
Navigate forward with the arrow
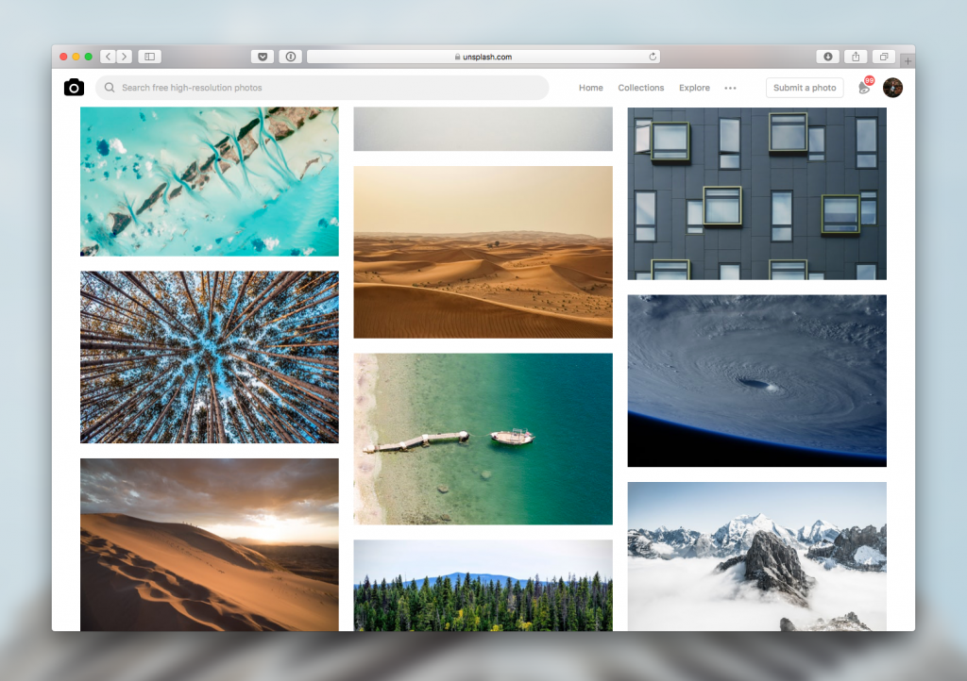coord(124,56)
